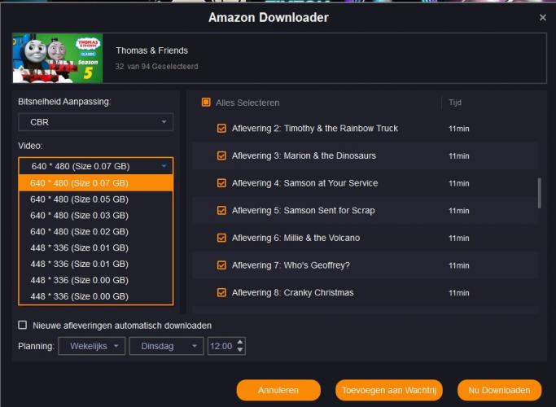556x407 pixels.
Task: Increase the time with the up arrow
Action: (x=240, y=342)
